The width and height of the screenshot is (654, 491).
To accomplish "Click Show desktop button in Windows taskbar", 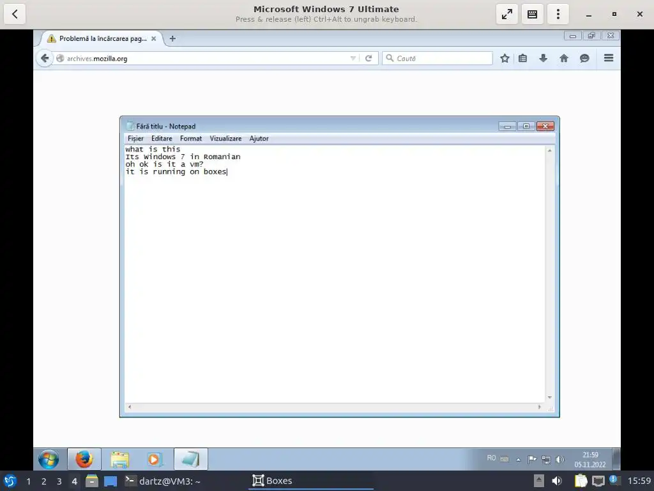I will point(616,459).
